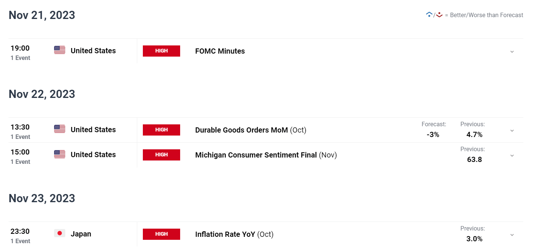Viewport: 549px width, 248px height.
Task: Click the red worse-than-forecast legend icon
Action: point(439,15)
